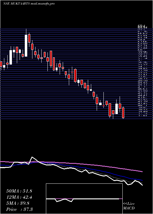Image resolution: width=153 pixels, height=214 pixels.
Task: Click the tallest white candle at the peak
Action: [x=26, y=46]
